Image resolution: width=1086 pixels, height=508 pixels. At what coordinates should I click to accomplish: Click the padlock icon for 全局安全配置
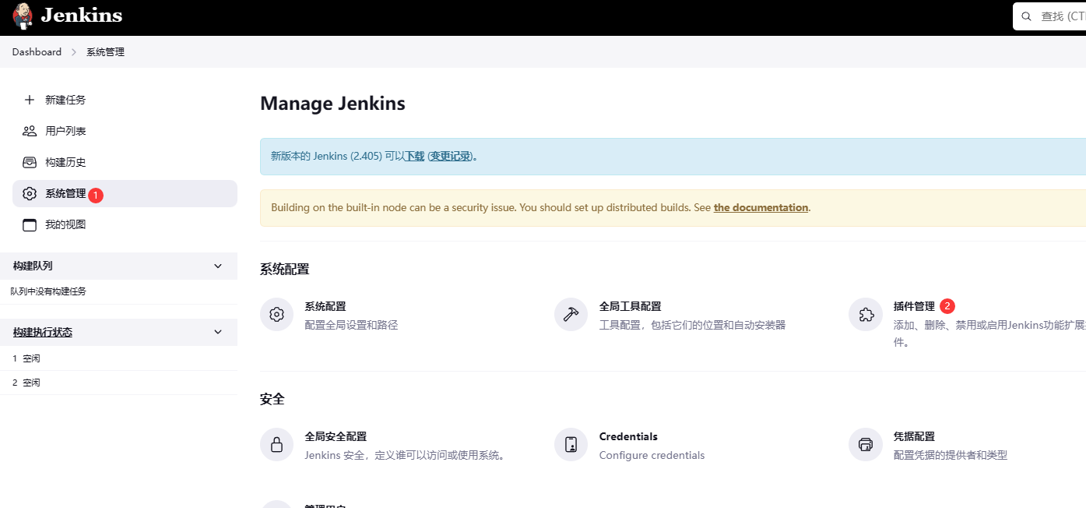pos(276,445)
